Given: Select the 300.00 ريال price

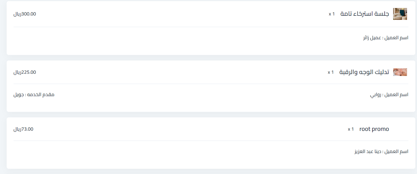Looking at the screenshot, I should pos(25,14).
